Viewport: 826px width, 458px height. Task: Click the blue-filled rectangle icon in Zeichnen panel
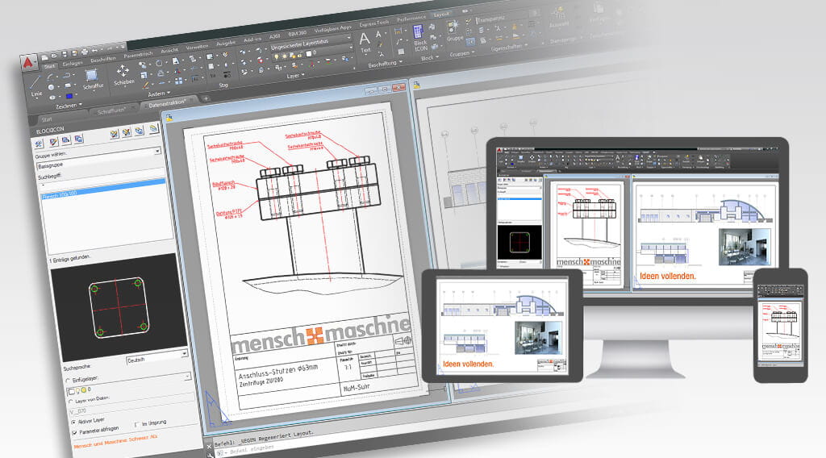pos(69,96)
